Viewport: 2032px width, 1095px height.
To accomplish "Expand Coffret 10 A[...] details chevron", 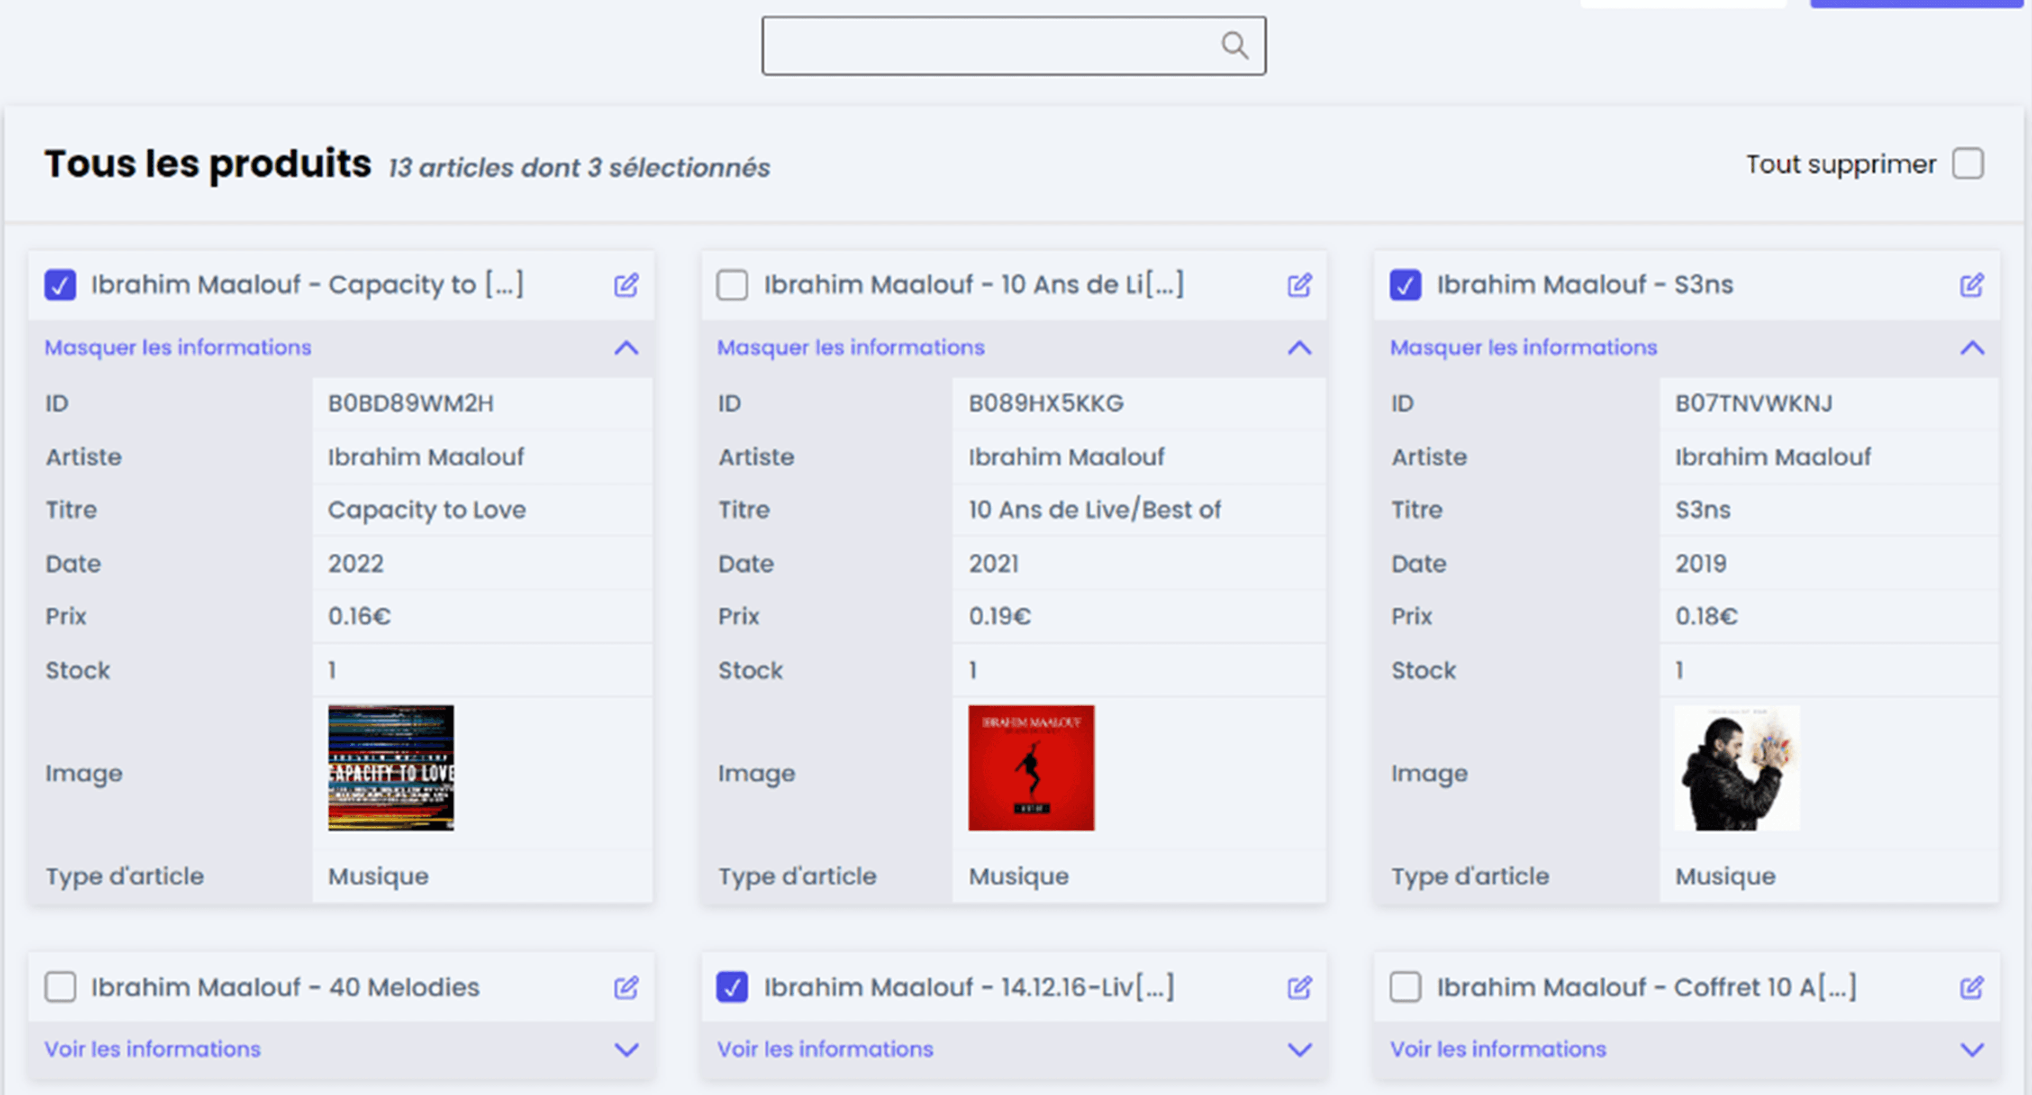I will pos(1972,1050).
